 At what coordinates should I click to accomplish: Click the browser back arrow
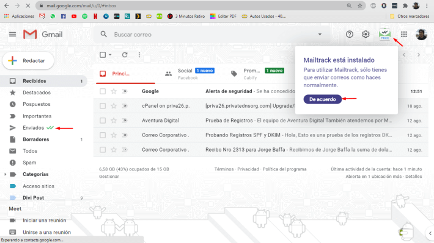click(x=7, y=5)
